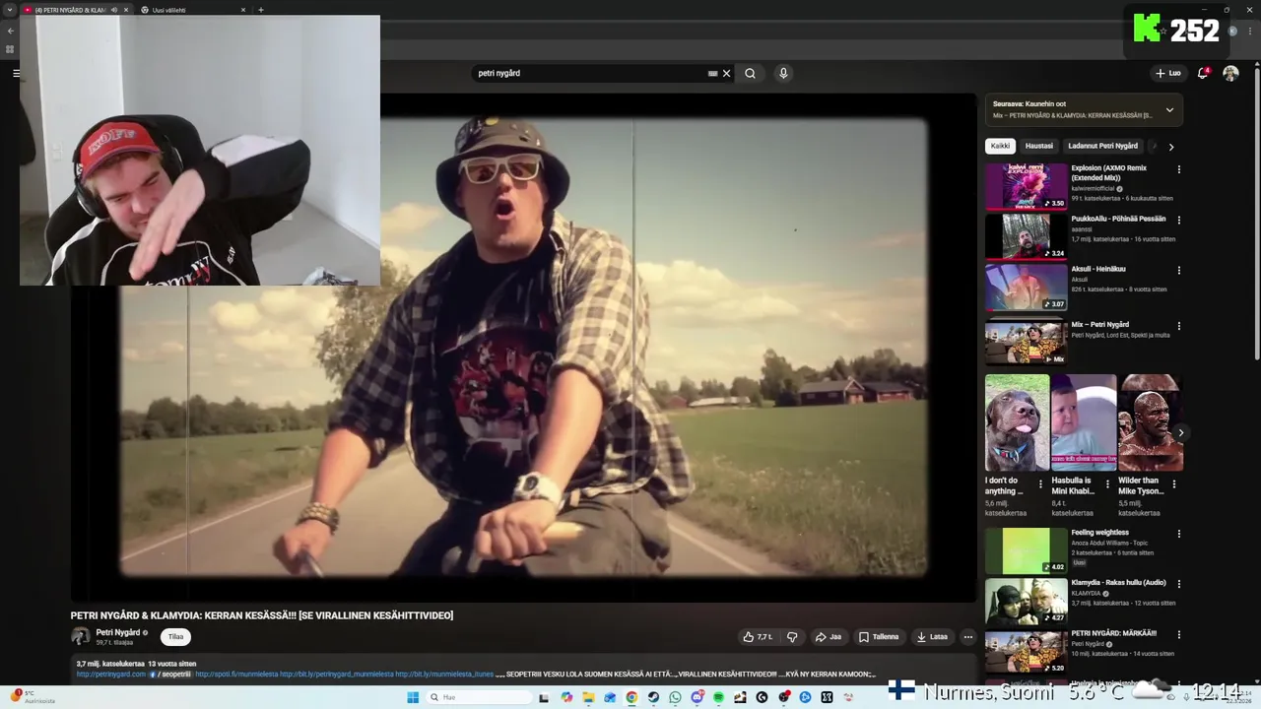Open Explosion (AXMO Remix) video thumbnail
1261x709 pixels.
tap(1026, 186)
